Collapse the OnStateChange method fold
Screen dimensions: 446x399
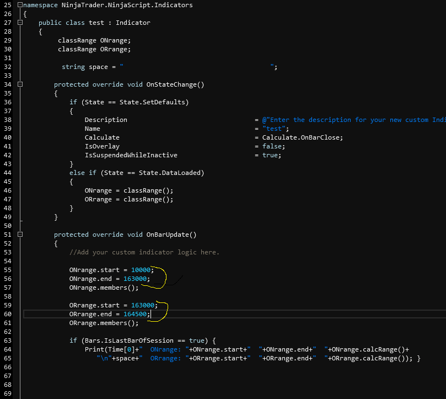pos(20,84)
